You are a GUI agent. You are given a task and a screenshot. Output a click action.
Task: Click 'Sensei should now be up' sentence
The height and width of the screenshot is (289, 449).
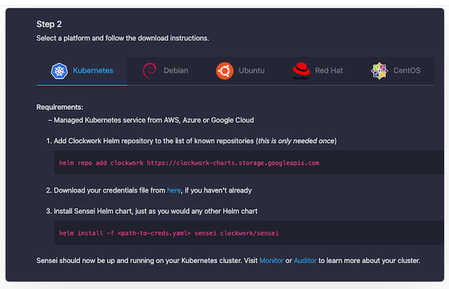[x=228, y=261]
